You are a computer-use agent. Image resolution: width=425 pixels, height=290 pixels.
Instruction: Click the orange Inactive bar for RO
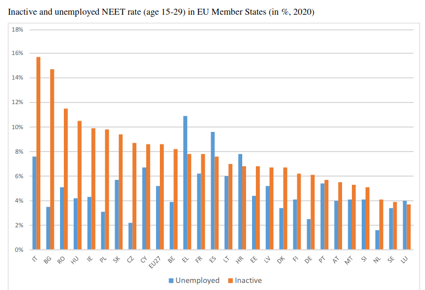pos(66,179)
